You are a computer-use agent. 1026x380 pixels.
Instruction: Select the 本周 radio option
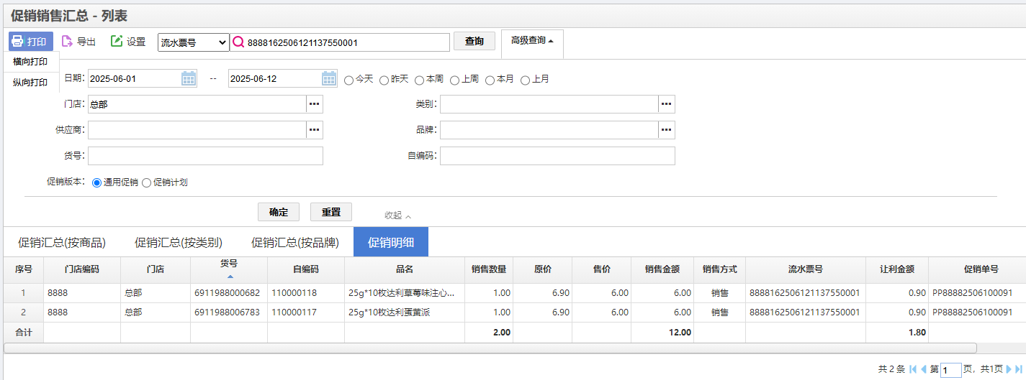[x=420, y=80]
